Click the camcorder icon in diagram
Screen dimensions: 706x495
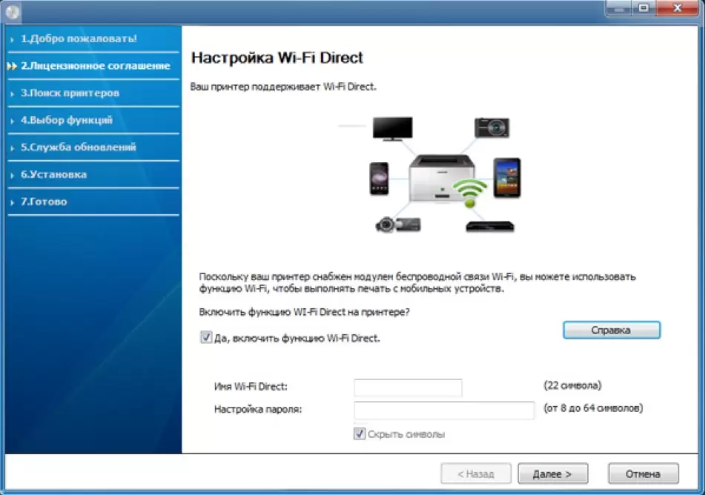click(397, 224)
